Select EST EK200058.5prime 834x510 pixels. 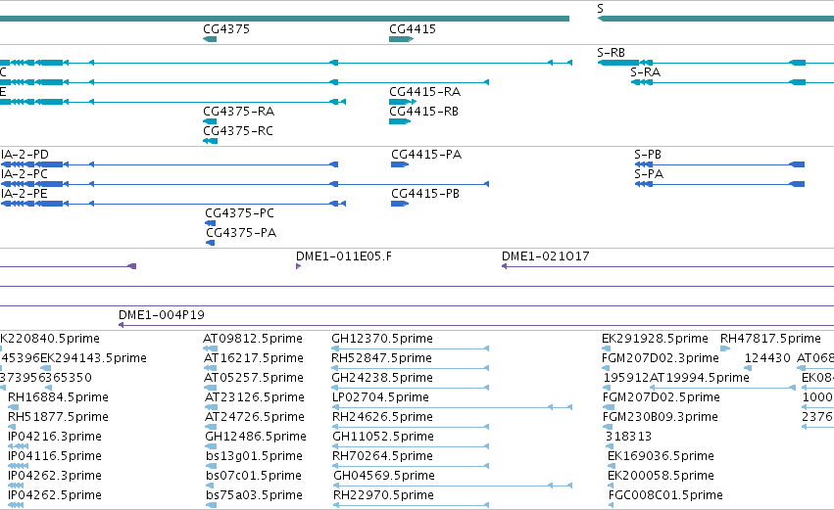661,476
